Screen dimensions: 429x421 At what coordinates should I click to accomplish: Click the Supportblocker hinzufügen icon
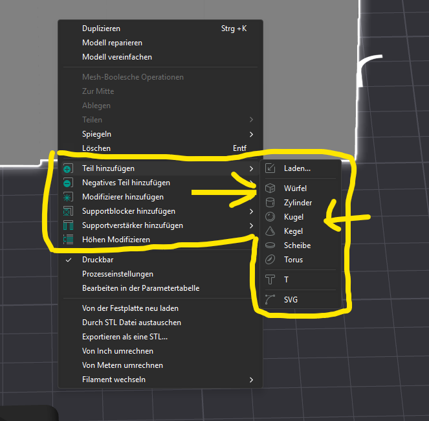[68, 211]
